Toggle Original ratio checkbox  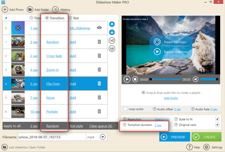coord(217,125)
